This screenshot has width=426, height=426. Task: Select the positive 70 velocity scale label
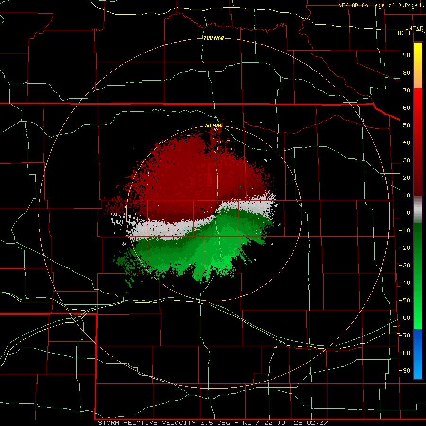point(407,90)
